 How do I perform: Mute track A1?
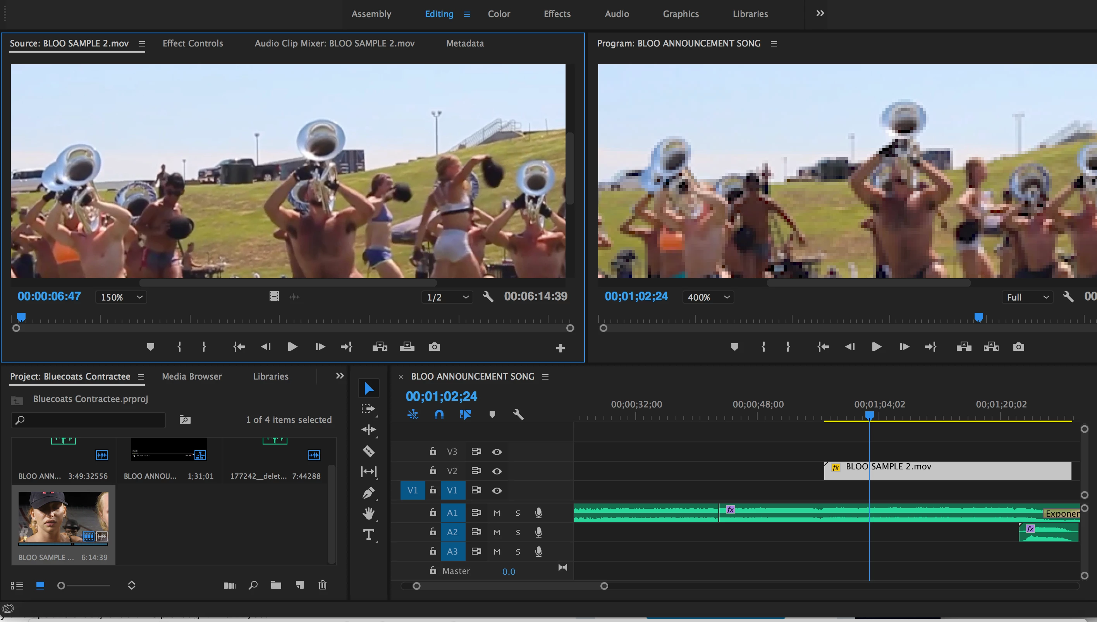coord(496,513)
